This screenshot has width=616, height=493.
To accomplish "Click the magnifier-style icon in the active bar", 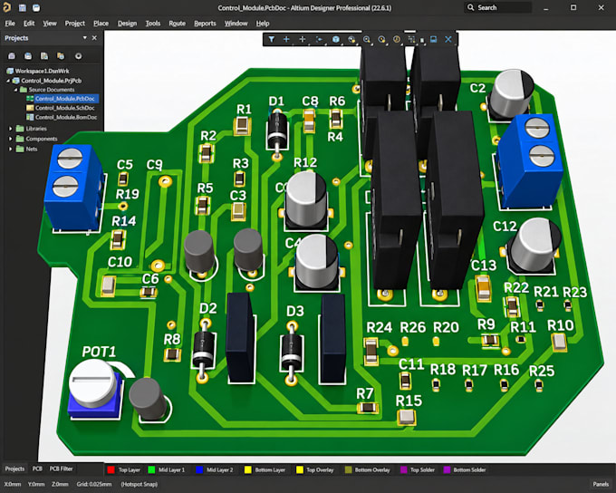I will pos(367,39).
